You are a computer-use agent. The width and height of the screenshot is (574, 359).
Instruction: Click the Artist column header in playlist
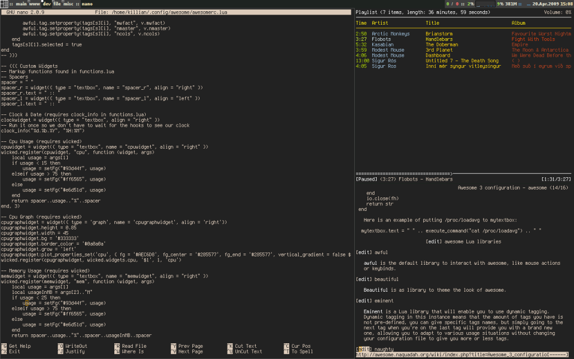[379, 22]
